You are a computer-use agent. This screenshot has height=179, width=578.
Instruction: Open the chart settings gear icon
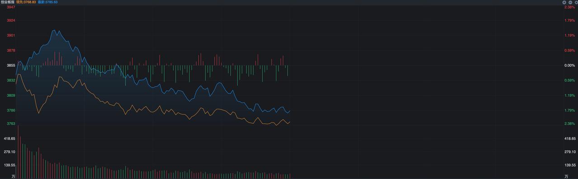(x=576, y=2)
